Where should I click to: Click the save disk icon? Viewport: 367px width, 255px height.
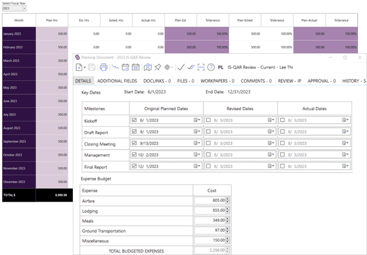[x=92, y=67]
